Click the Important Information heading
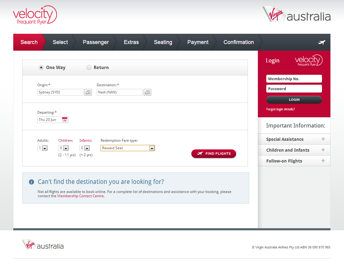This screenshot has height=265, width=344. [x=296, y=126]
